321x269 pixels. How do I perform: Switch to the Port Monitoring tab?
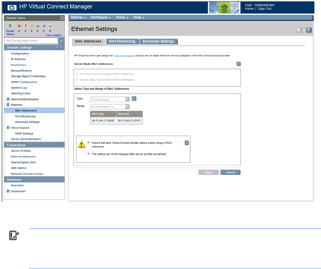tap(122, 41)
